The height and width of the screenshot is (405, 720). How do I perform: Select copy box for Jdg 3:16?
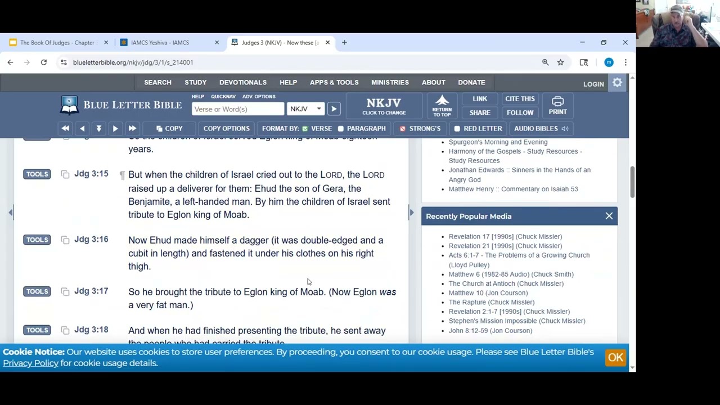tap(65, 240)
